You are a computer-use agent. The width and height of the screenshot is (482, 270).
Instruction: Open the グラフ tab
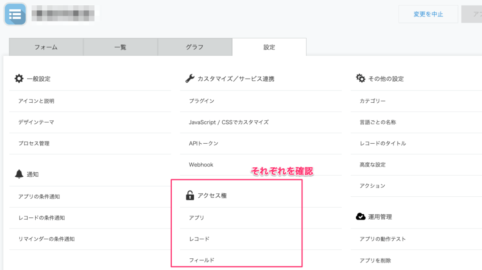tap(195, 46)
